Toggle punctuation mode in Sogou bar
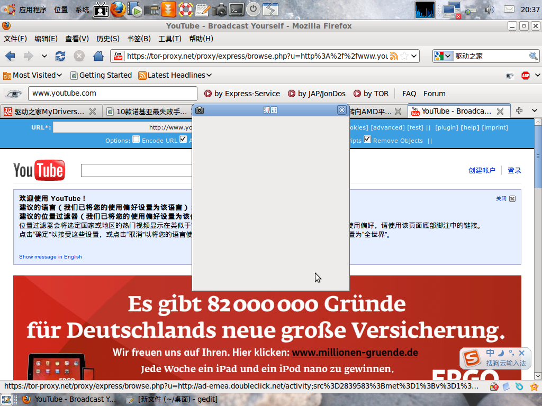This screenshot has width=542, height=406. coord(511,353)
